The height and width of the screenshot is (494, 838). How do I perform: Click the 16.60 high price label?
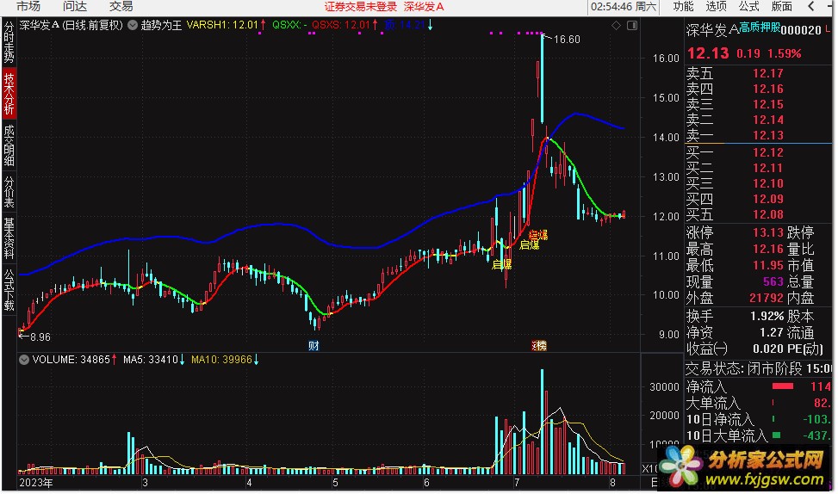[567, 40]
